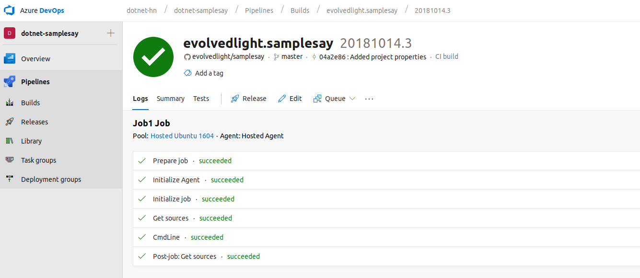Open the more options ellipsis menu
Image resolution: width=640 pixels, height=278 pixels.
pyautogui.click(x=369, y=99)
